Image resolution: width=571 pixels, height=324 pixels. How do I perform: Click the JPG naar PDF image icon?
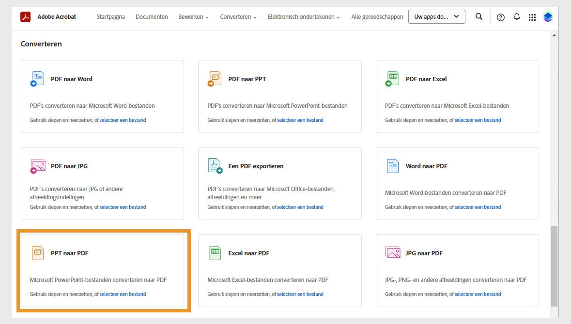(392, 253)
